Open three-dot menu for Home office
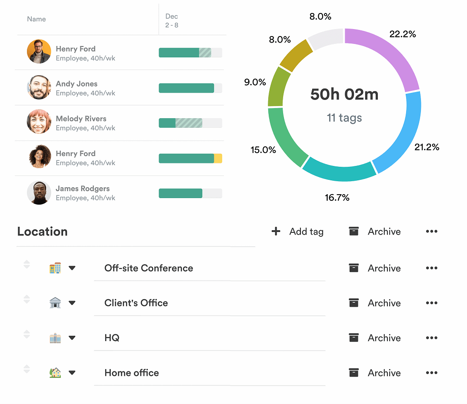This screenshot has width=467, height=404. click(x=431, y=373)
